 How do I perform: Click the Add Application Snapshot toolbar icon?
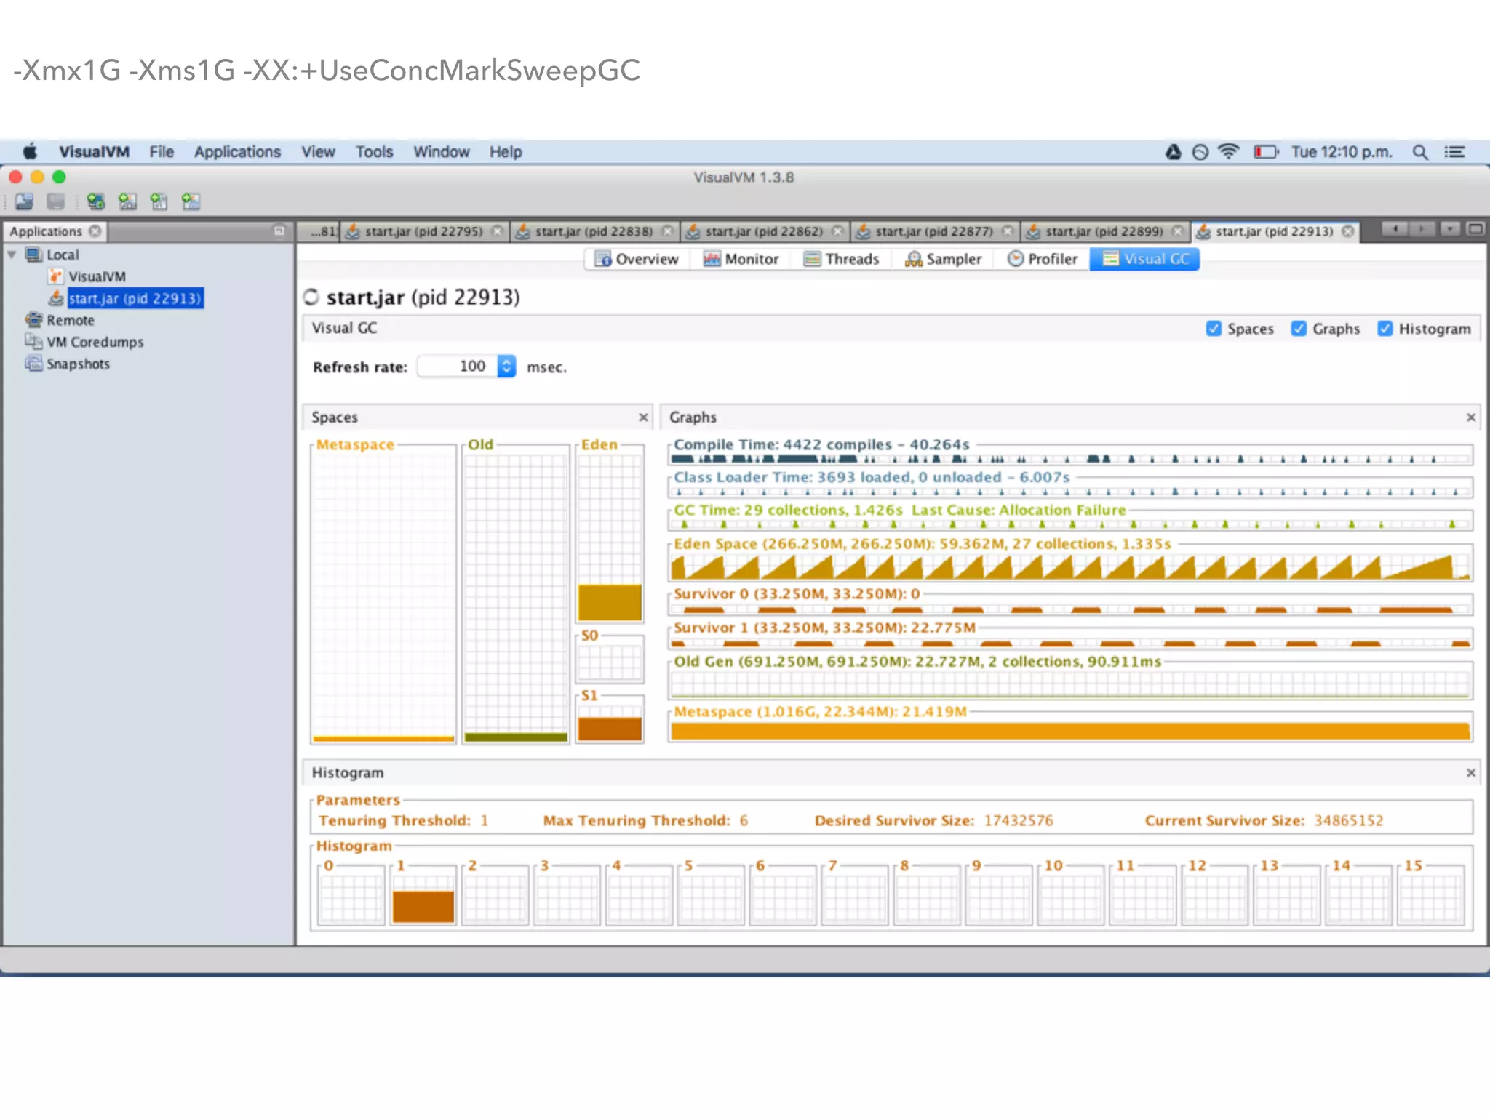(x=191, y=201)
